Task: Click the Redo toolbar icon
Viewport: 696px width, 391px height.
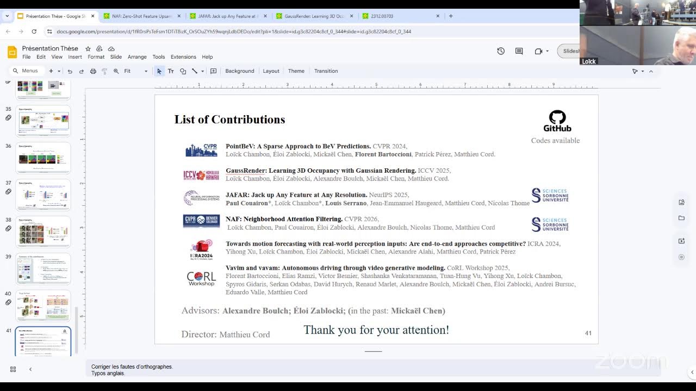Action: pos(82,71)
